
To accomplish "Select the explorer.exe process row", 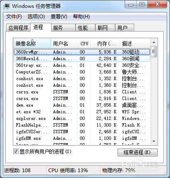I will (82, 118).
